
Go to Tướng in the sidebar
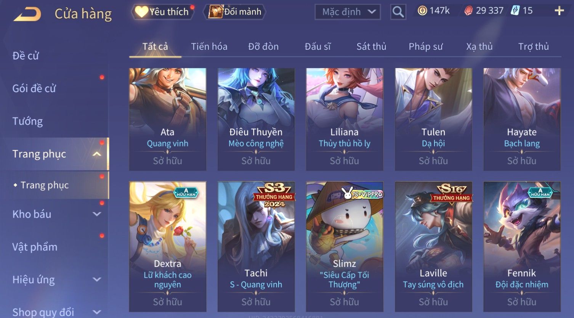(27, 121)
